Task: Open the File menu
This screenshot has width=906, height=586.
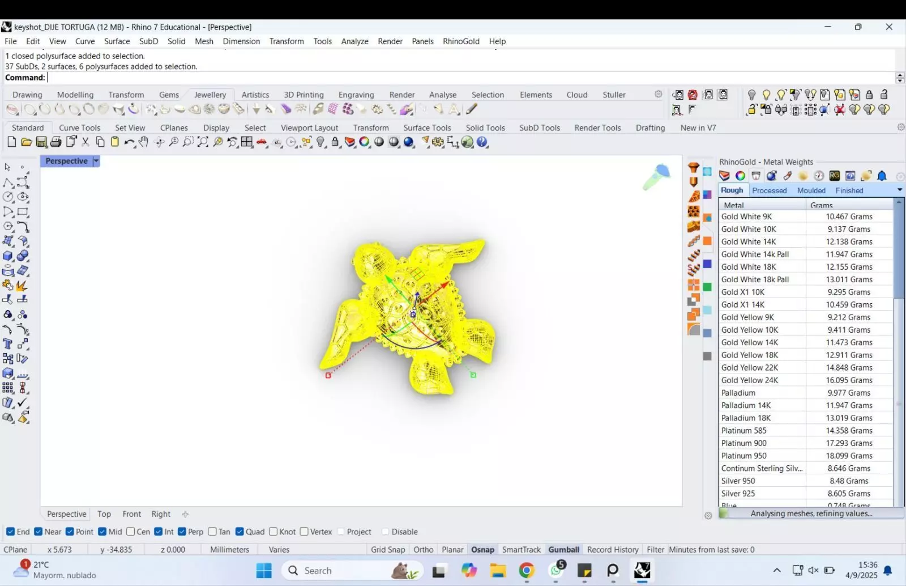Action: pyautogui.click(x=11, y=41)
